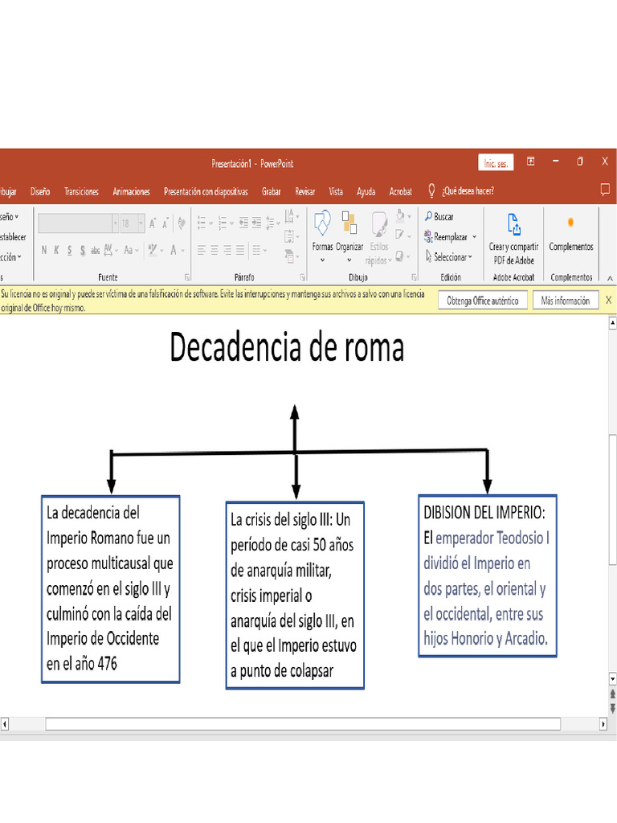Screen dimensions: 617x823
Task: Click the ribbon display options icon
Action: pyautogui.click(x=530, y=162)
